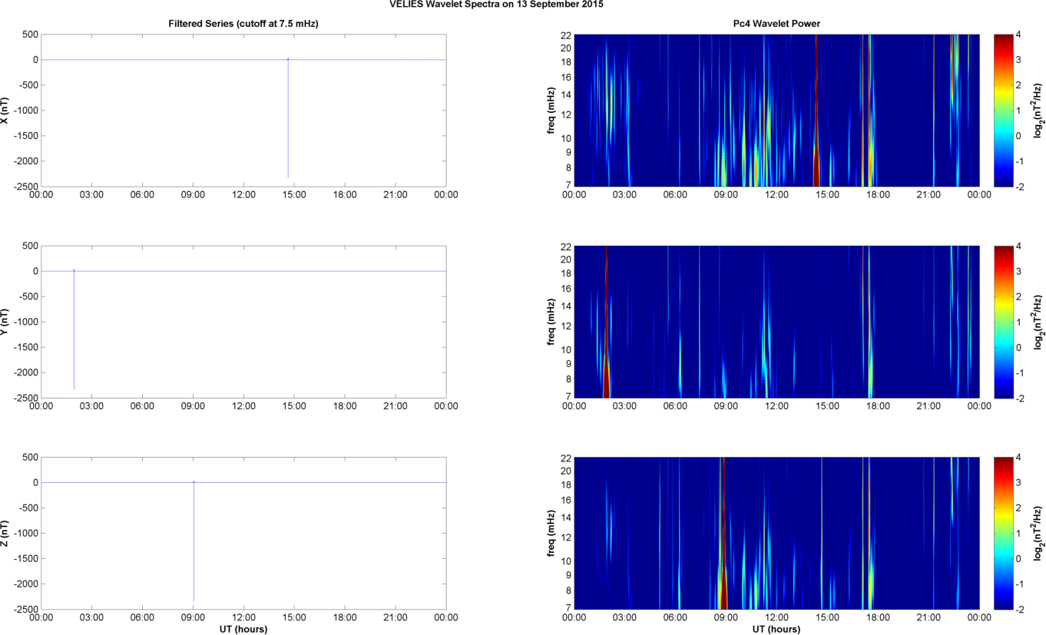
Task: Click the negative spike in the Y (nT) series
Action: [74, 330]
